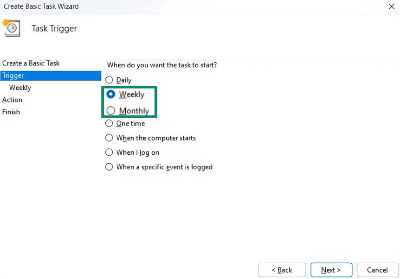Open the "Create a Basic Task" step
This screenshot has width=400, height=279.
(30, 63)
